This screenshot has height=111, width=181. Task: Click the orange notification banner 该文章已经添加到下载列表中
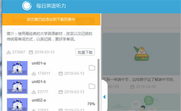click(51, 19)
